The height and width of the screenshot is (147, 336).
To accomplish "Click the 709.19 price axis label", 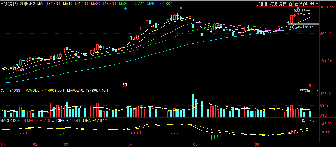I will point(326,60).
